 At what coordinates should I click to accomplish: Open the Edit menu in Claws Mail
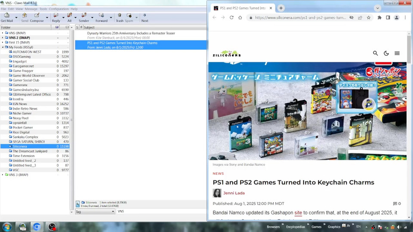click(11, 9)
